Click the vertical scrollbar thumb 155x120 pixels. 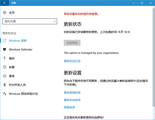click(x=154, y=57)
